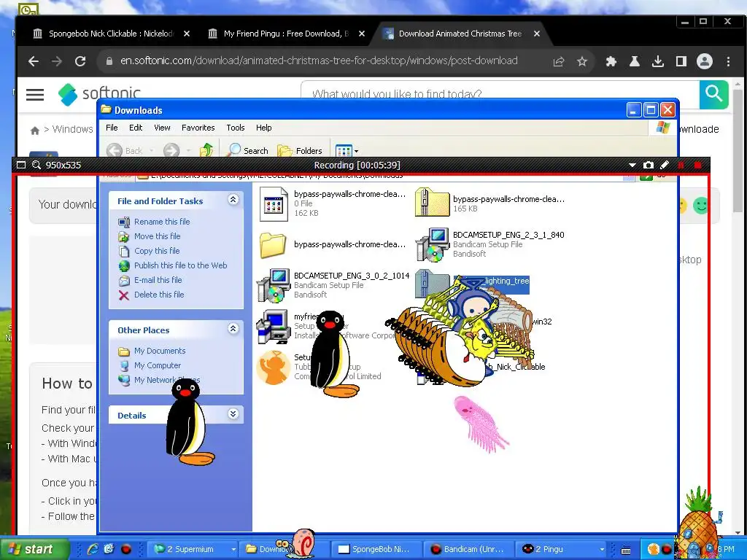Click Publish this file to the Web
The image size is (747, 560).
(x=181, y=265)
